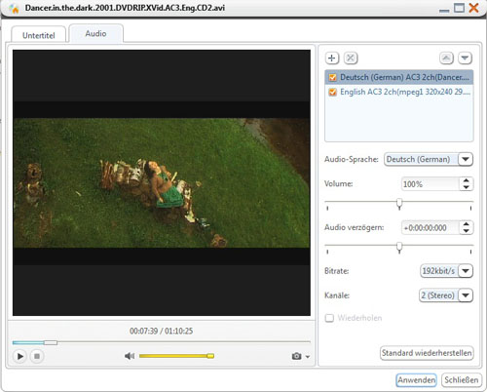This screenshot has height=392, width=487.
Task: Click the Volume slider handle
Action: [x=399, y=204]
